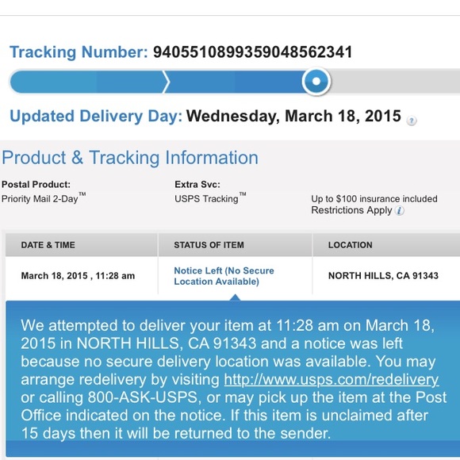Click the insurance restrictions info icon
Viewport: 460px width, 460px height.
pos(399,211)
